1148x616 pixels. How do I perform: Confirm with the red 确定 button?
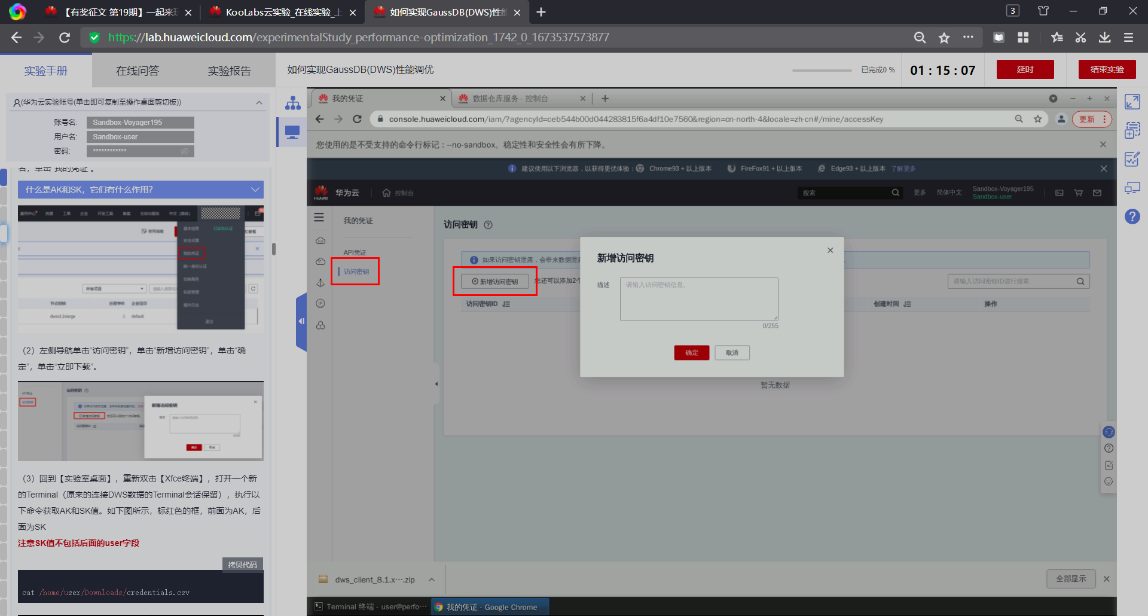coord(692,353)
